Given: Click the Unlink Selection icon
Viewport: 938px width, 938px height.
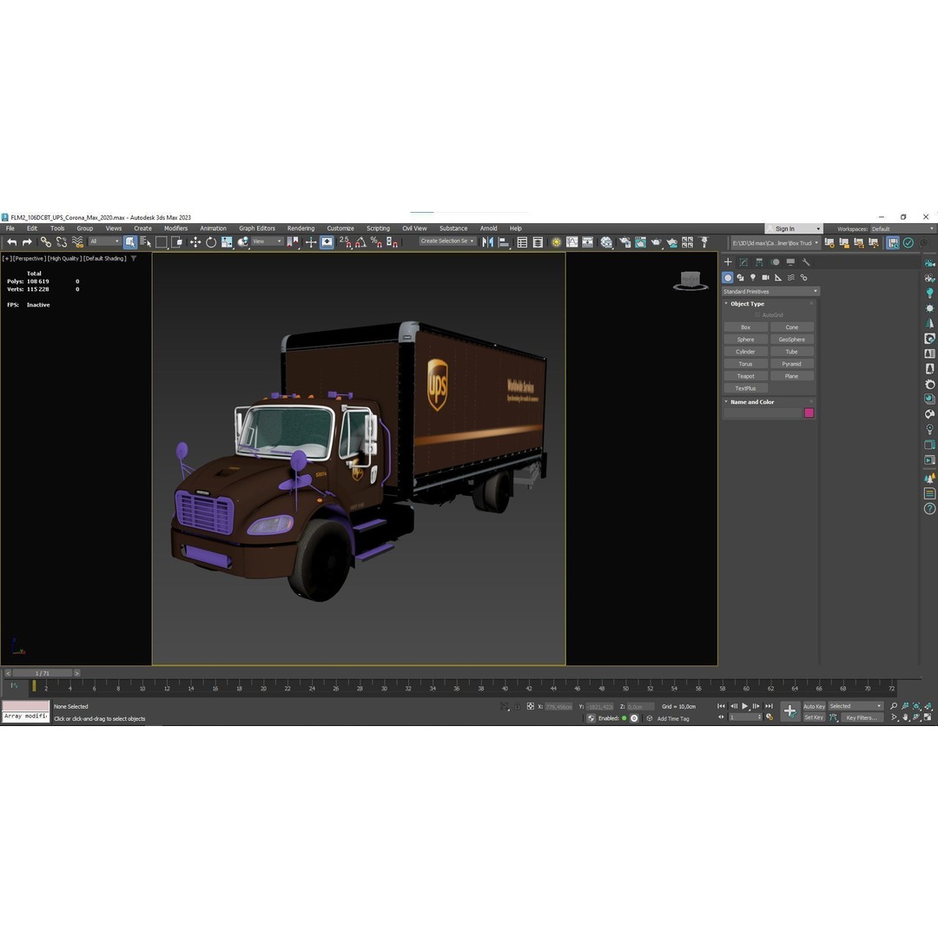Looking at the screenshot, I should coord(61,242).
